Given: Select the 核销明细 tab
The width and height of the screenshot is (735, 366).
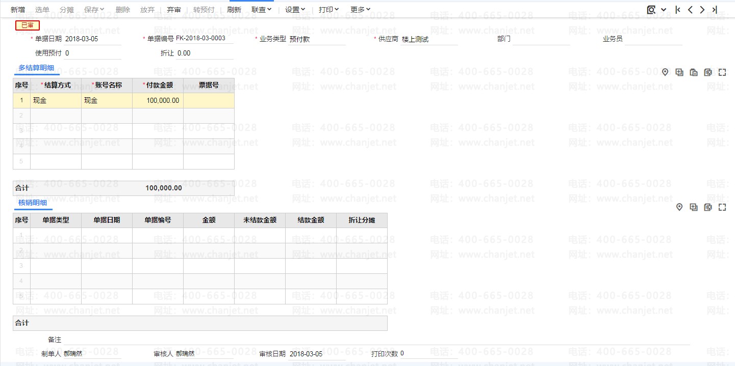Looking at the screenshot, I should pyautogui.click(x=33, y=203).
